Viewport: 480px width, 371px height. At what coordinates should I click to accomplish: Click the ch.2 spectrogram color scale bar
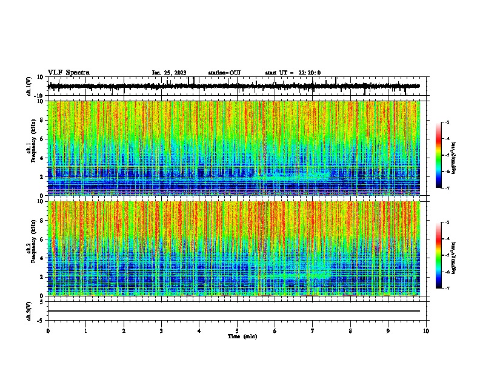[x=439, y=255]
